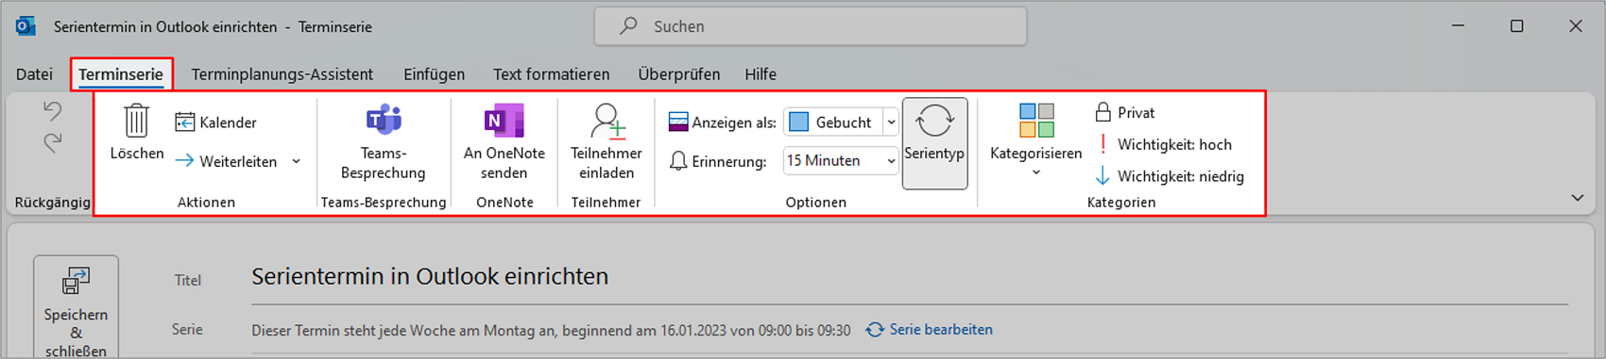Open Kalender from the Aktionen group
Viewport: 1606px width, 359px height.
216,122
